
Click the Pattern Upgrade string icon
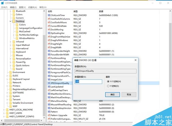pyautogui.click(x=49, y=115)
